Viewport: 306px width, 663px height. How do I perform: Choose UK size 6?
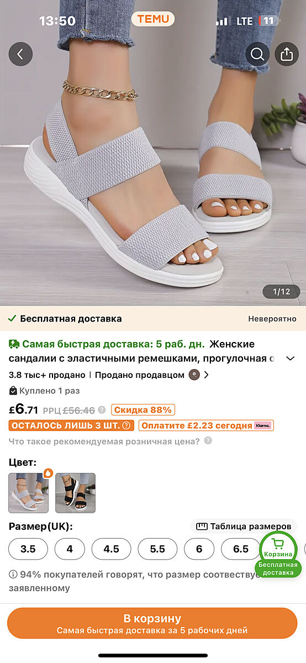point(199,549)
